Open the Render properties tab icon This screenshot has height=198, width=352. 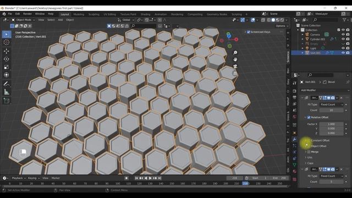(x=295, y=91)
